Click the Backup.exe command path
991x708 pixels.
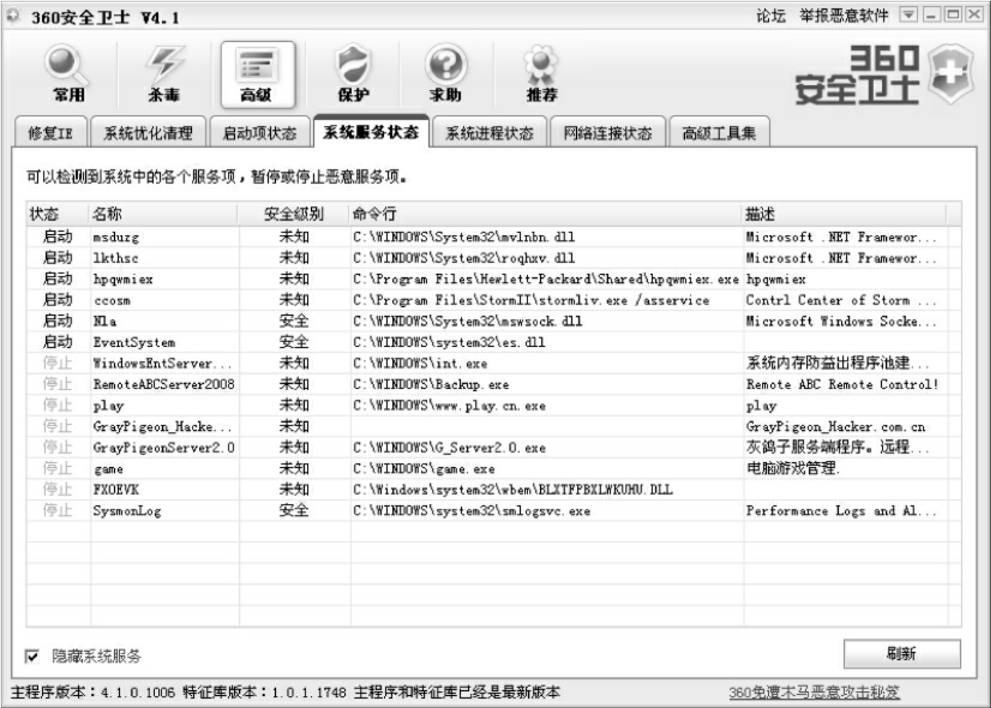(430, 385)
